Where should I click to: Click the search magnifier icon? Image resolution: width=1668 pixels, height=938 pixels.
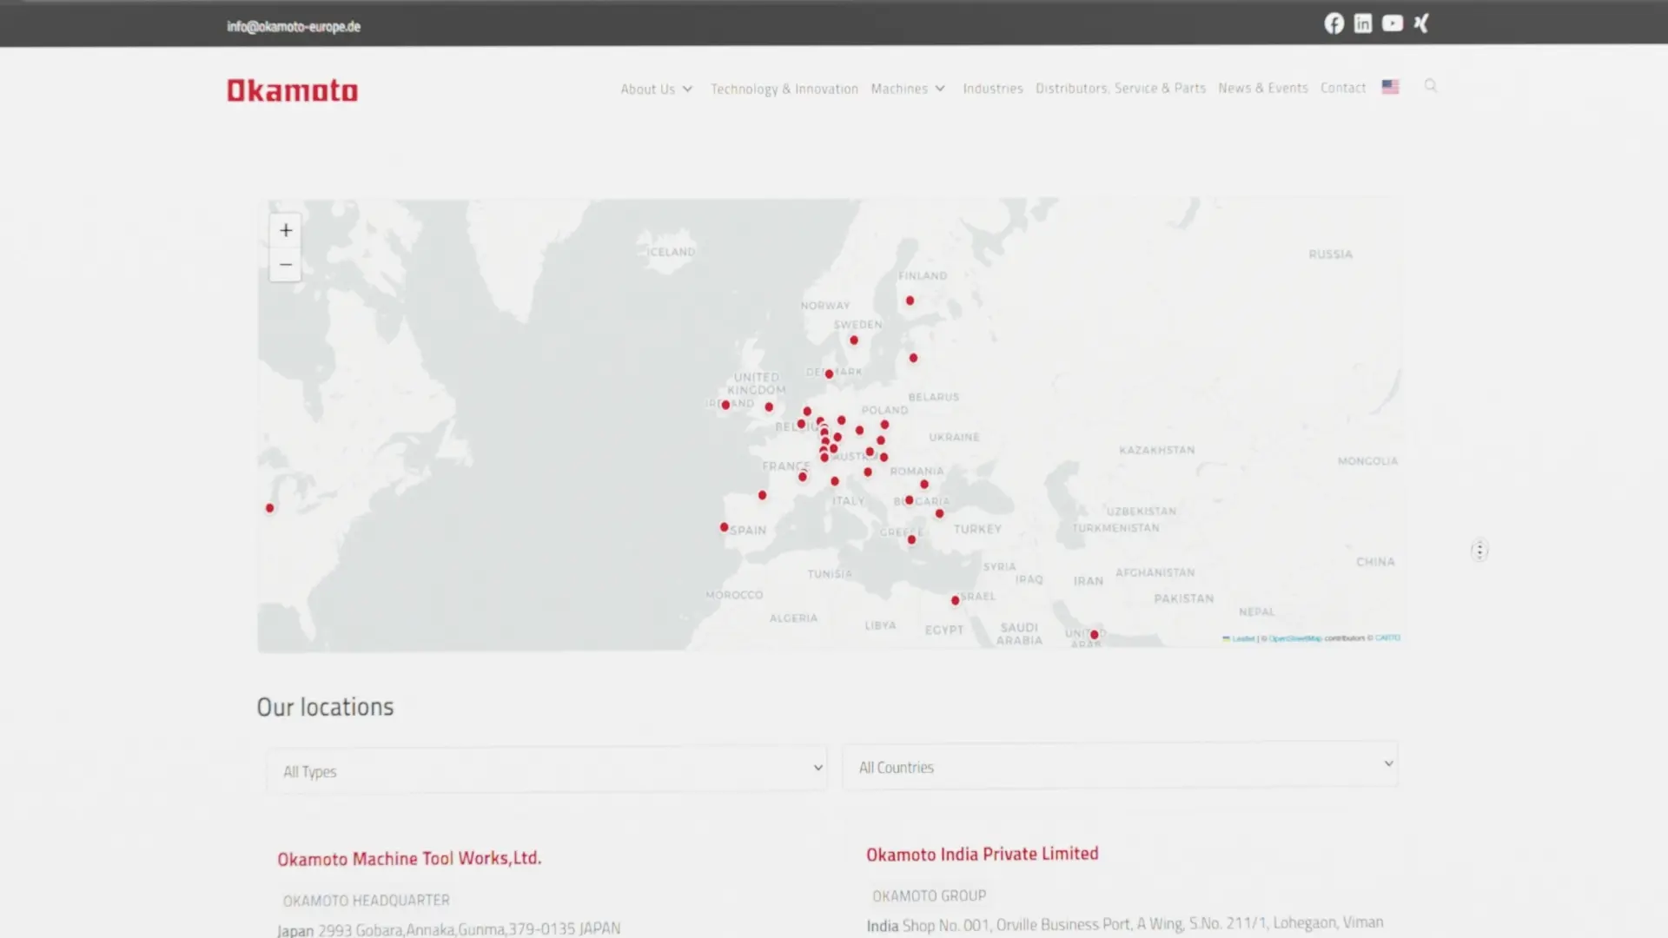1431,86
